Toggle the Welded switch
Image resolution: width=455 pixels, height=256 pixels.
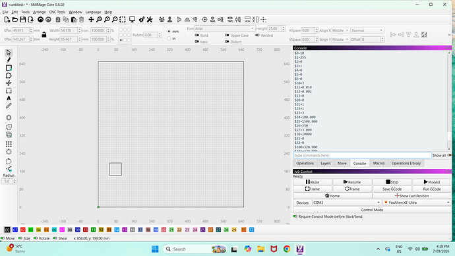[257, 35]
